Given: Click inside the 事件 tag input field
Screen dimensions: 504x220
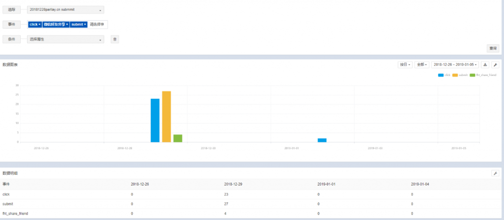Looking at the screenshot, I should coord(97,24).
